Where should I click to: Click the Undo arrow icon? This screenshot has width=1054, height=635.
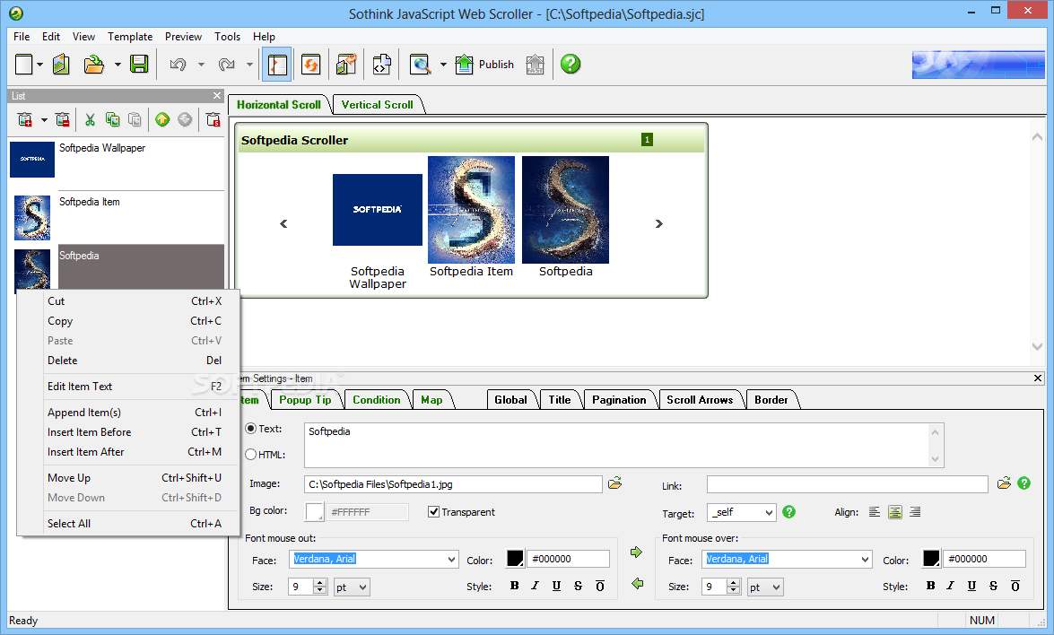[179, 65]
